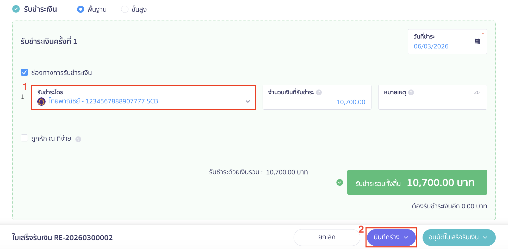Click the ยกเลิก button
The image size is (508, 249).
tap(327, 237)
